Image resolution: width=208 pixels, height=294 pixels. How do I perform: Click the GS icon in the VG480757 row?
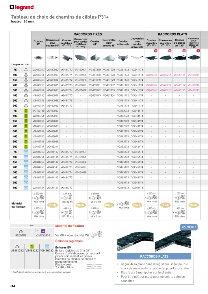pos(26,106)
